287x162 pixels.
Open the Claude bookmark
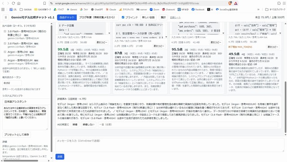point(111,9)
